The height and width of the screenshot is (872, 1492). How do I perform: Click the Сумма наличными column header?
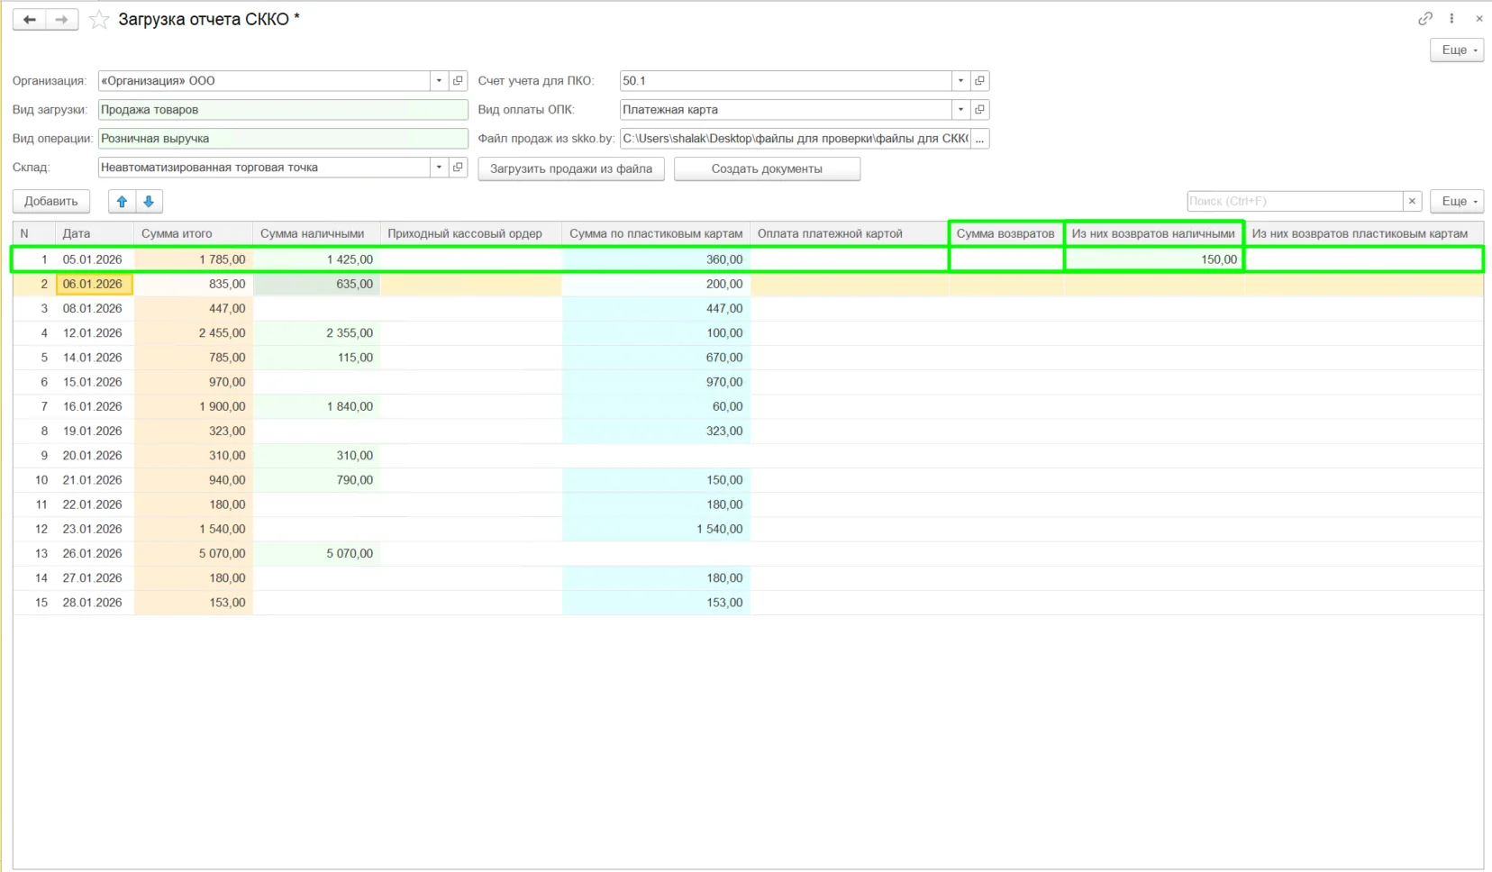point(316,234)
